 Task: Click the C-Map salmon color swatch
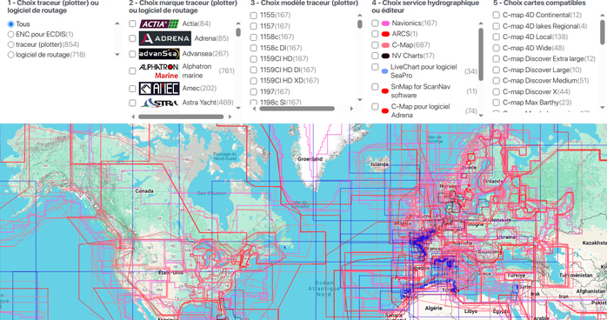point(385,45)
